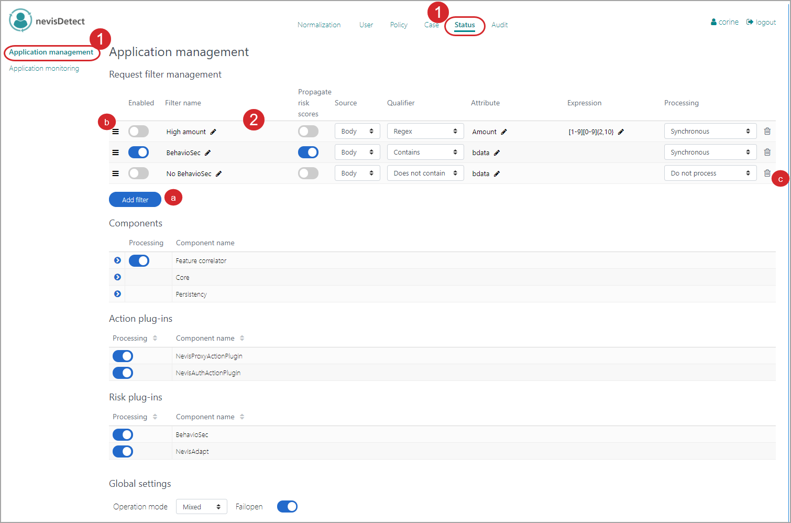This screenshot has height=523, width=791.
Task: Click the nevisDetect logo icon
Action: pyautogui.click(x=20, y=20)
